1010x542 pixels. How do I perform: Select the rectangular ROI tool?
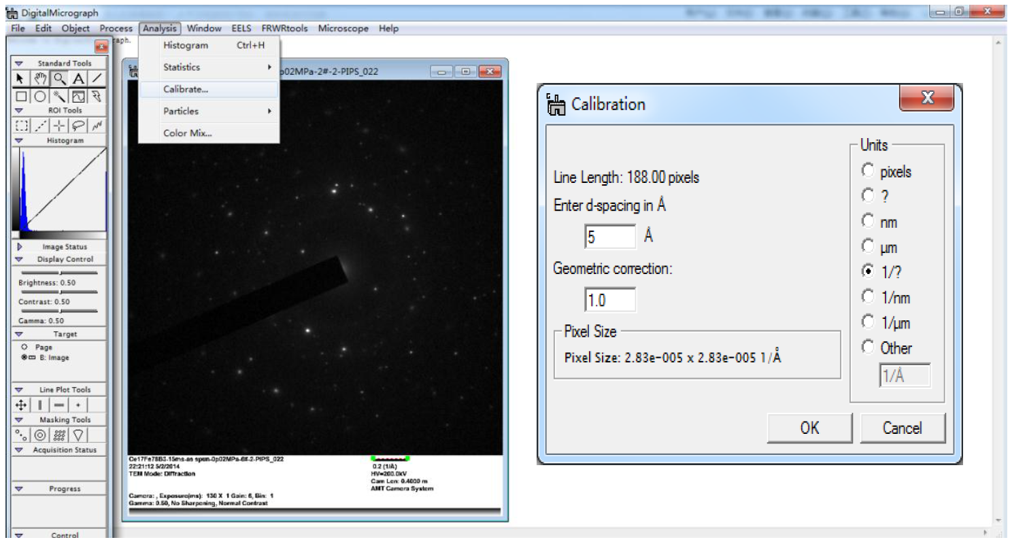pyautogui.click(x=22, y=126)
